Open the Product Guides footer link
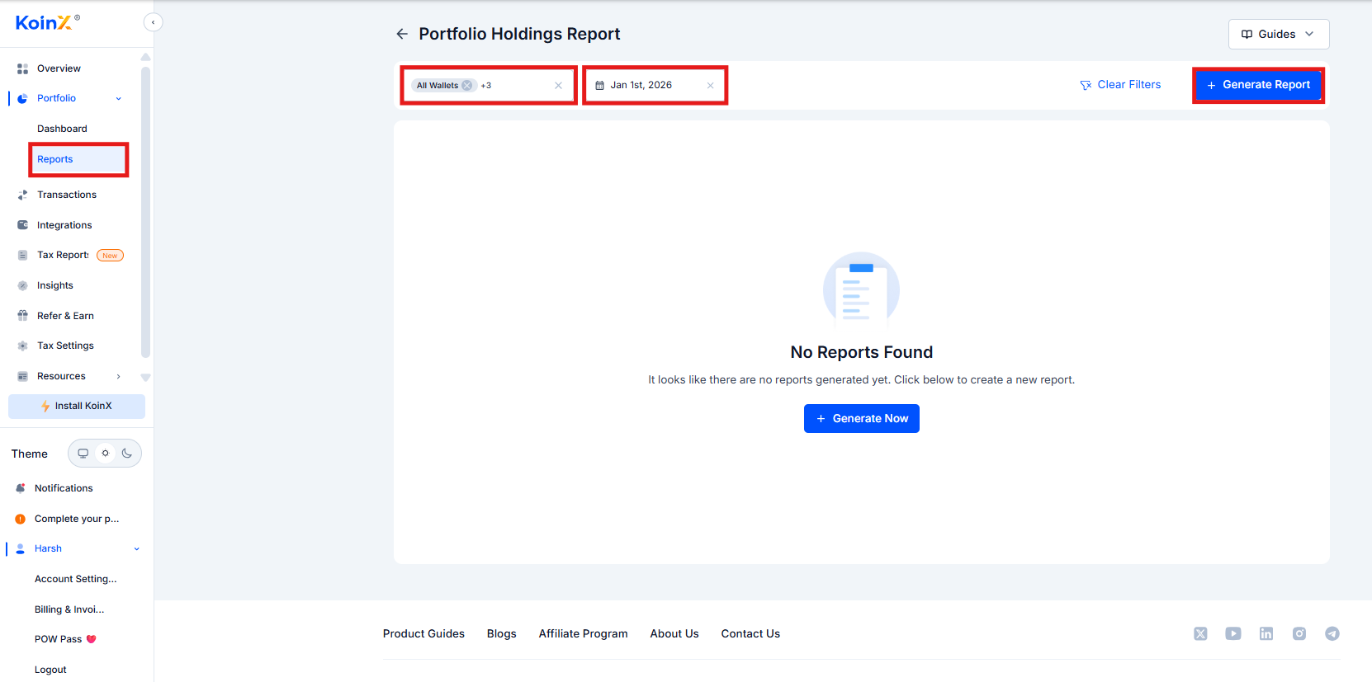This screenshot has height=682, width=1372. click(423, 633)
